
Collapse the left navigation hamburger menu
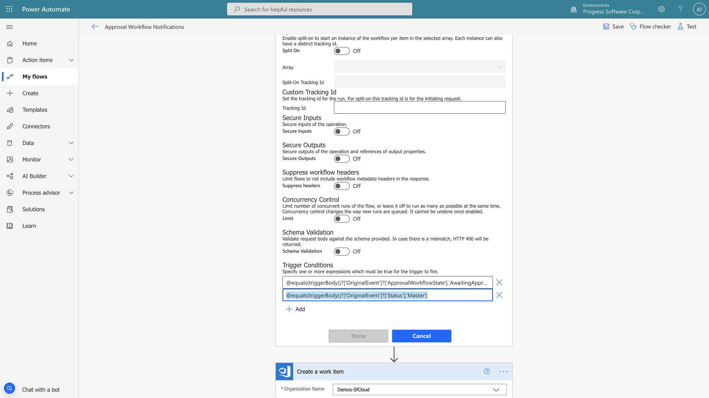[x=10, y=27]
